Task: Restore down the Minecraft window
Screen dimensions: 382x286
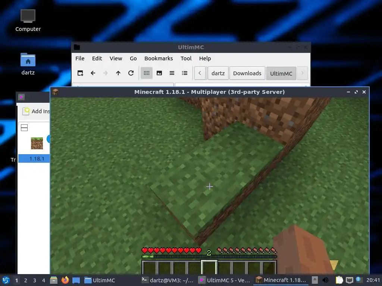Action: (x=356, y=92)
